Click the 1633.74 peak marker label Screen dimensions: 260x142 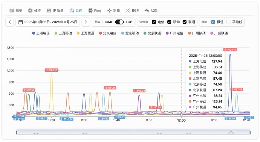pos(230,50)
